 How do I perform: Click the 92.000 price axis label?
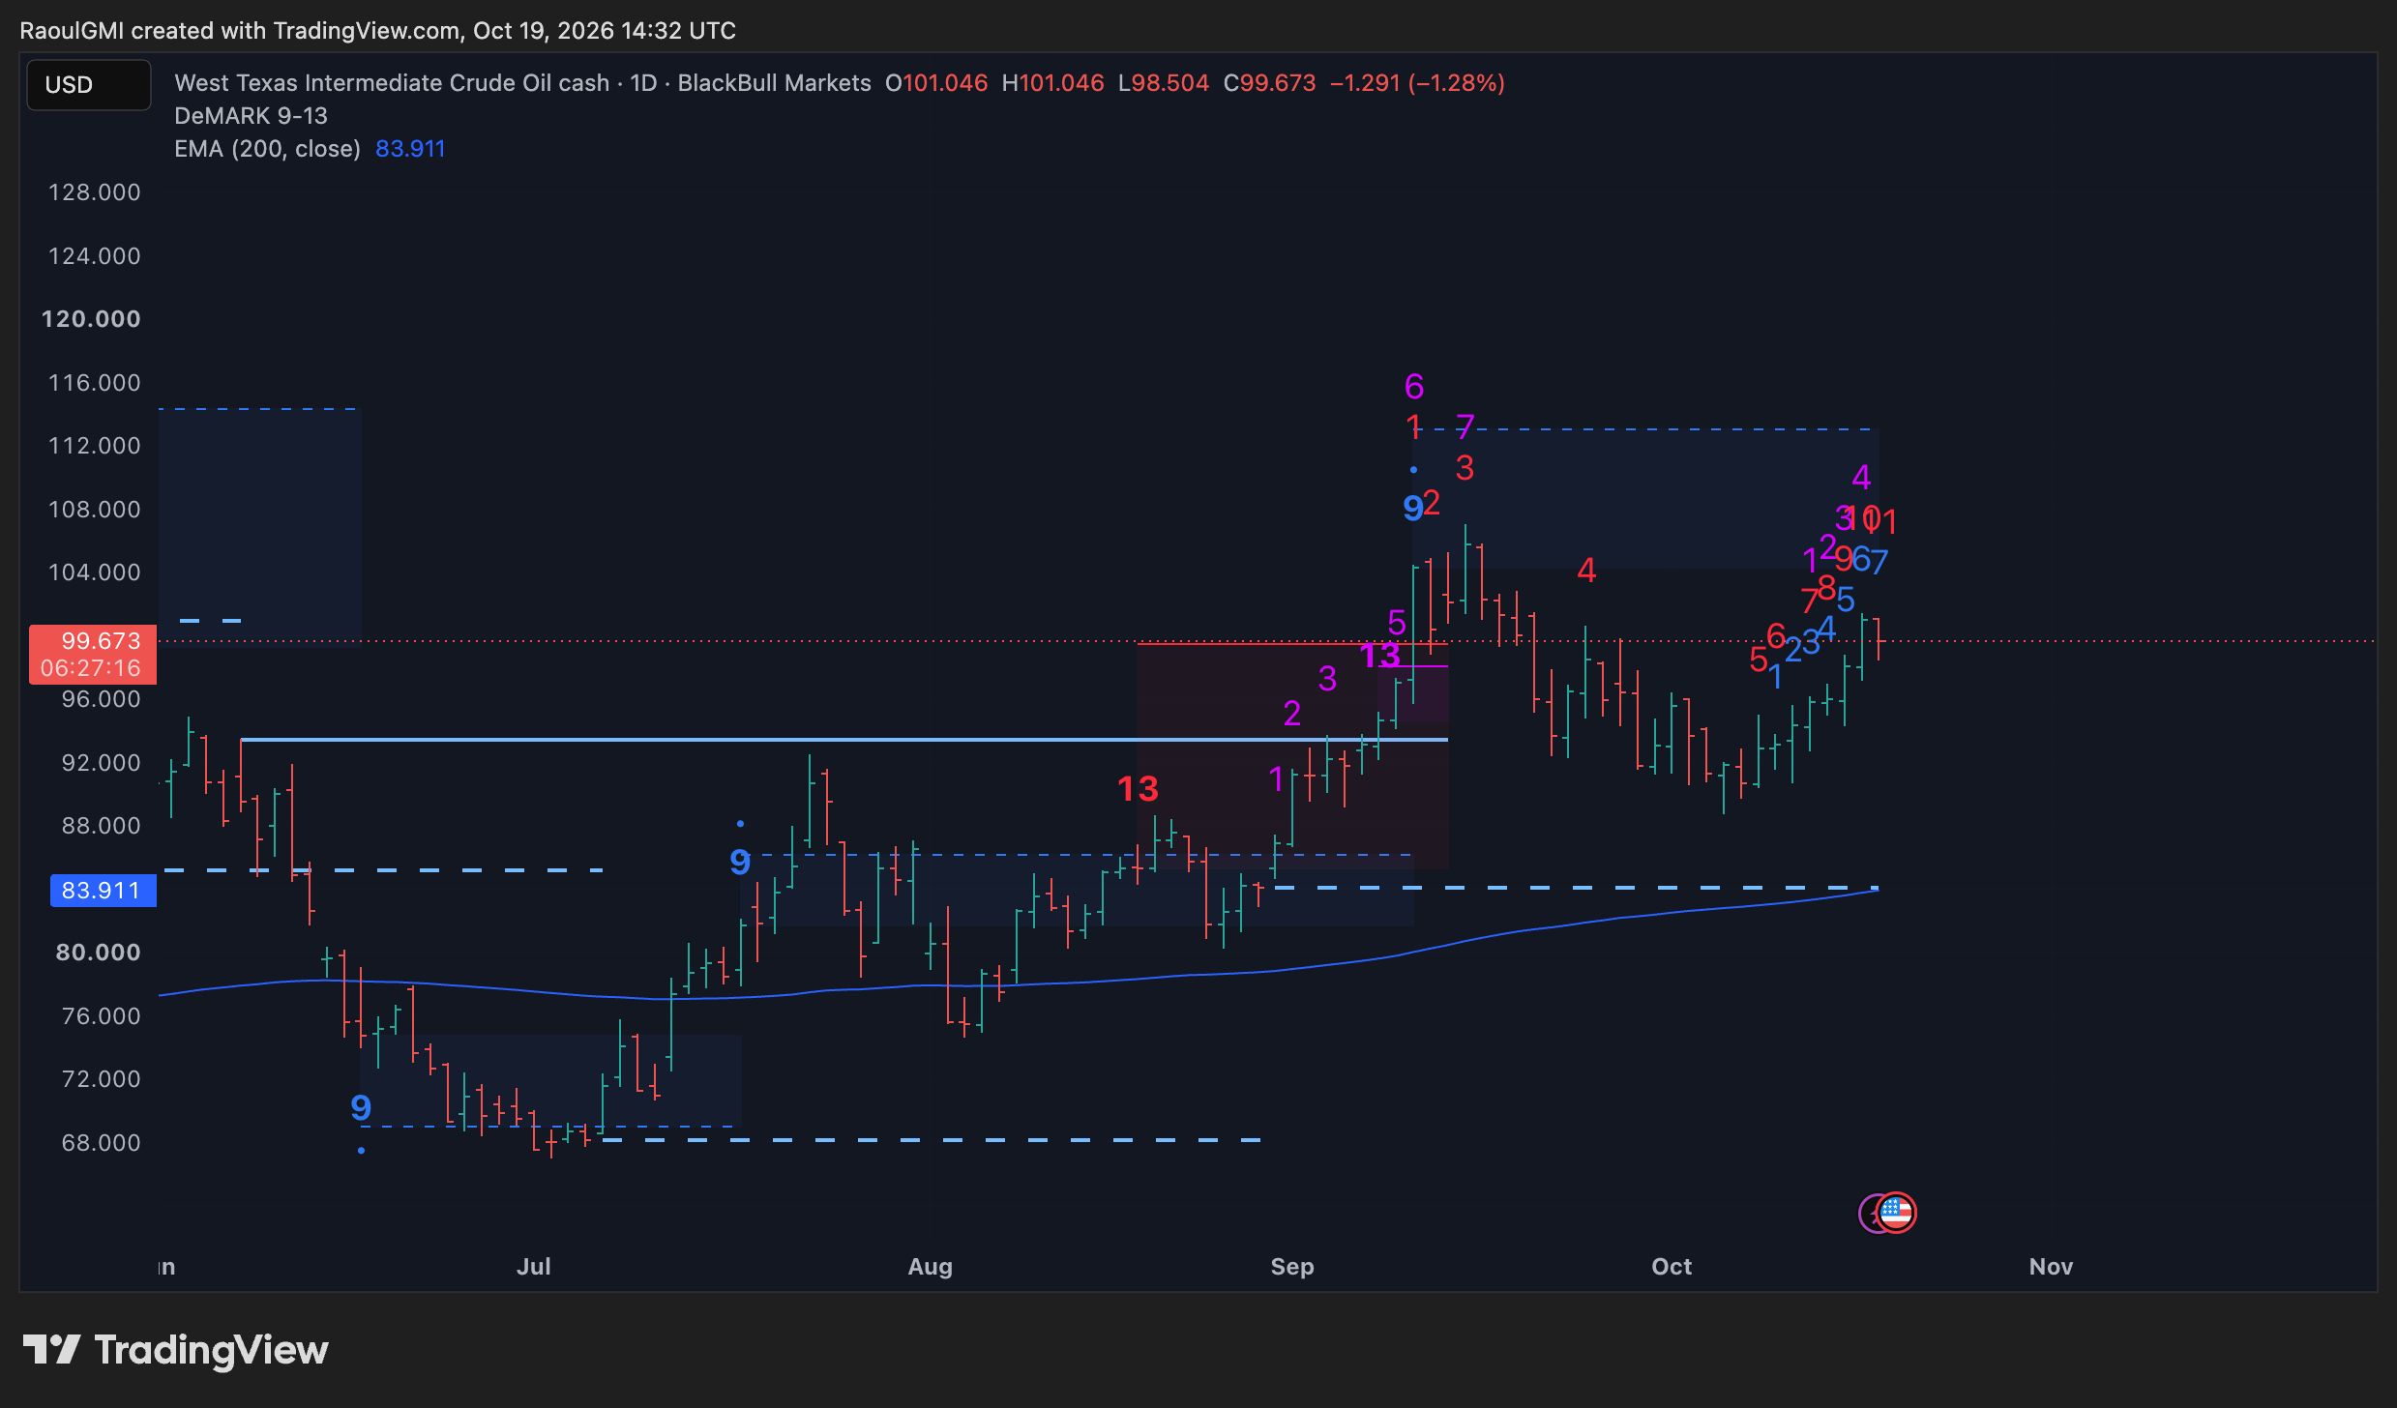[102, 763]
